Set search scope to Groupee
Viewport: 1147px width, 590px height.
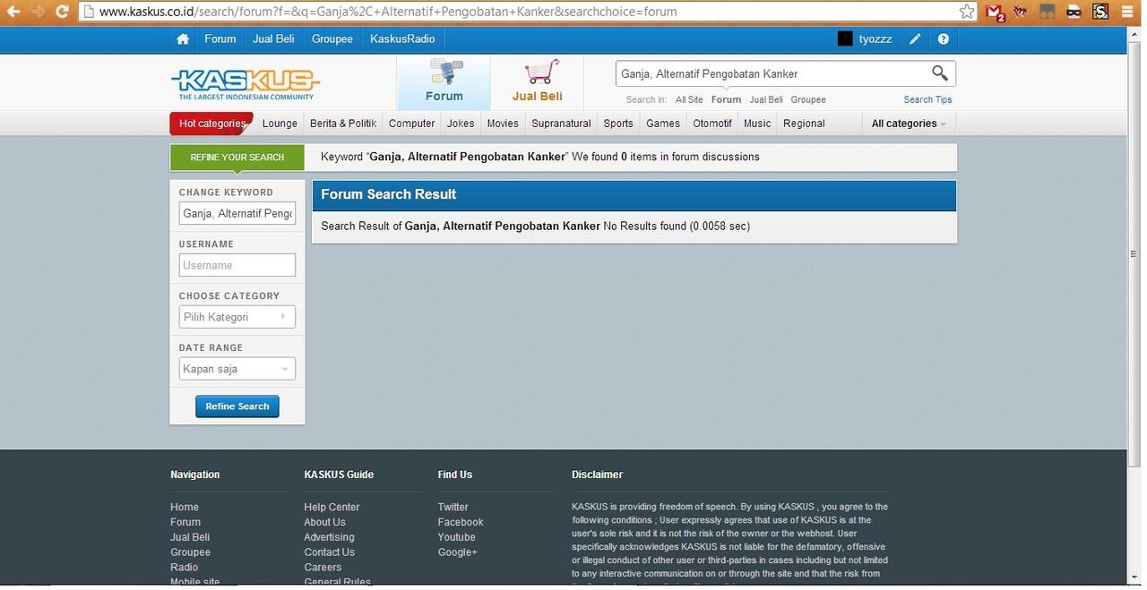(x=808, y=99)
